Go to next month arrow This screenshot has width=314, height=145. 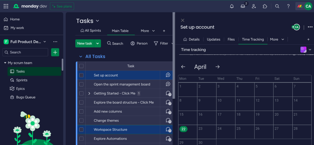point(217,67)
